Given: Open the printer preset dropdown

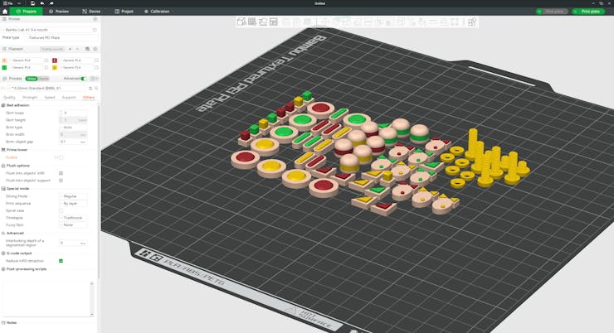Looking at the screenshot, I should [x=46, y=30].
